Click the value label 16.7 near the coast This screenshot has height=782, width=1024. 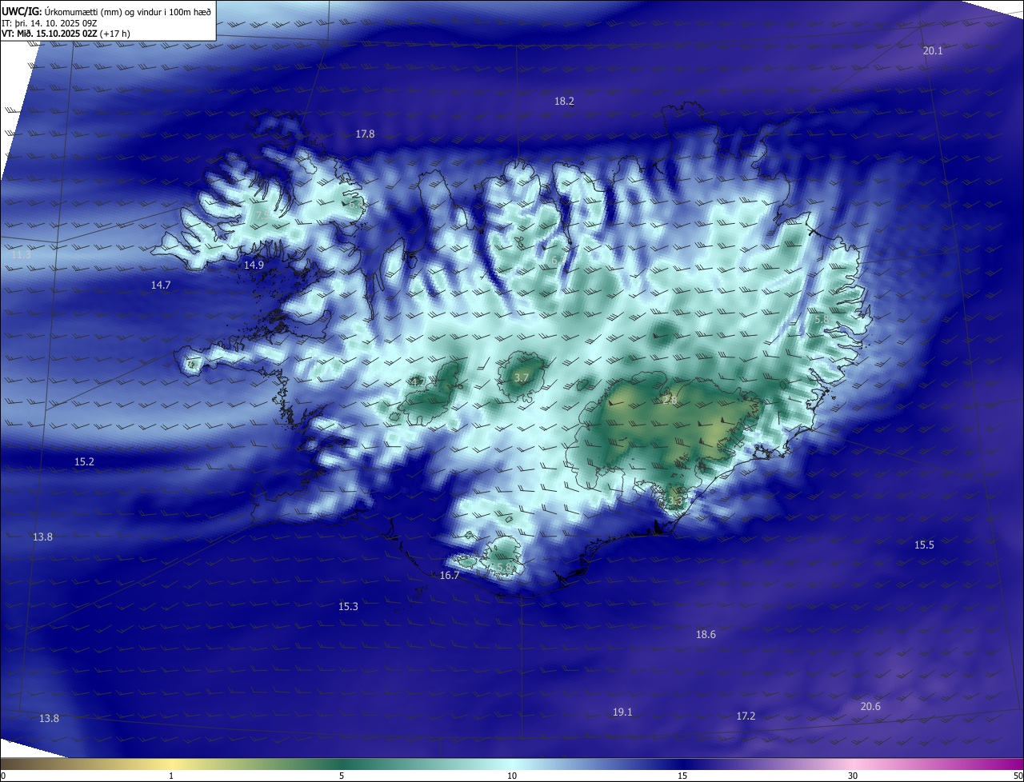pyautogui.click(x=450, y=576)
